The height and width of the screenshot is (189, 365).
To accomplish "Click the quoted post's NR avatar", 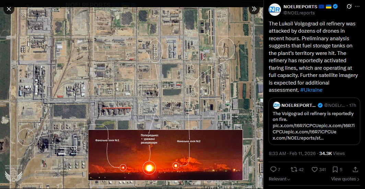I will (x=276, y=105).
